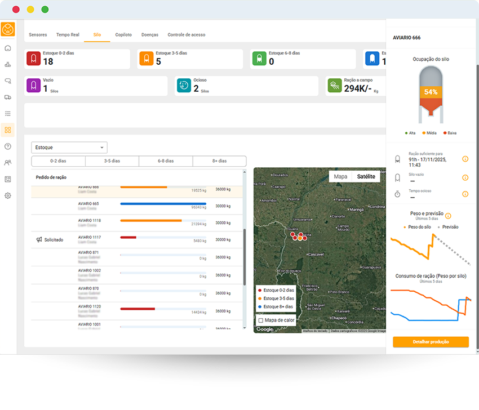Screen dimensions: 479x410
Task: Click the Detalhar produção button
Action: point(431,342)
